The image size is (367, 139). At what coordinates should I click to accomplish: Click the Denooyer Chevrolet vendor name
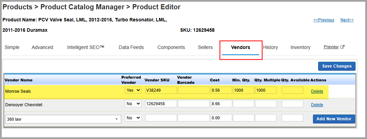[x=24, y=105]
